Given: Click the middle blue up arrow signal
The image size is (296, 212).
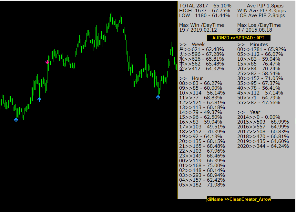Looking at the screenshot, I should click(39, 99).
